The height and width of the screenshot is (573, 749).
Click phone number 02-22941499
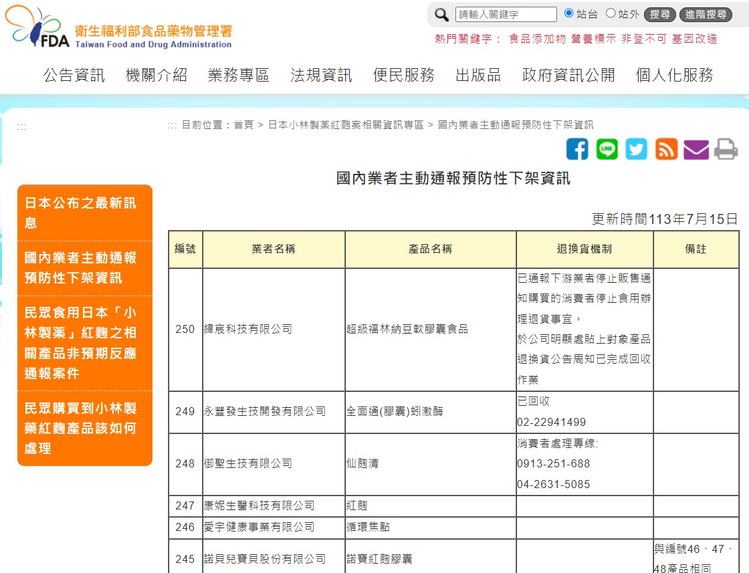(x=551, y=422)
